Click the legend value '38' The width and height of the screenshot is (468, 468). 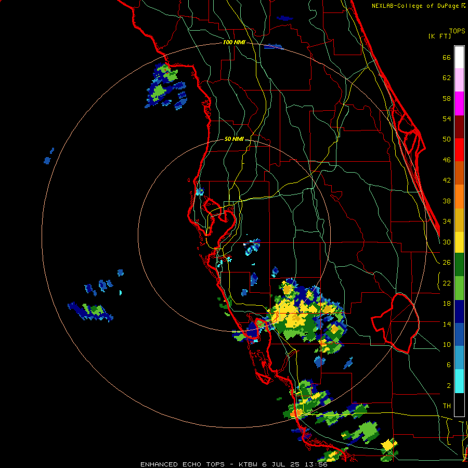(447, 201)
